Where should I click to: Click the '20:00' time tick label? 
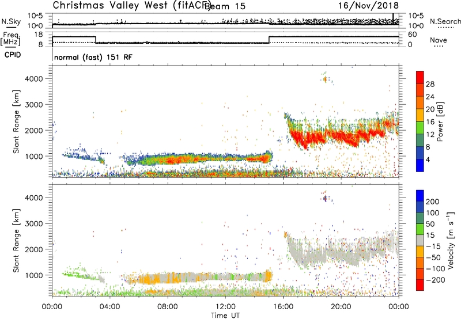[x=341, y=307]
